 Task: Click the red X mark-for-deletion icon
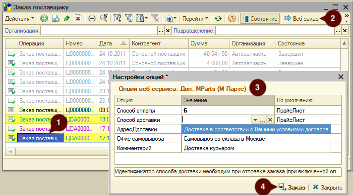[x=78, y=18]
